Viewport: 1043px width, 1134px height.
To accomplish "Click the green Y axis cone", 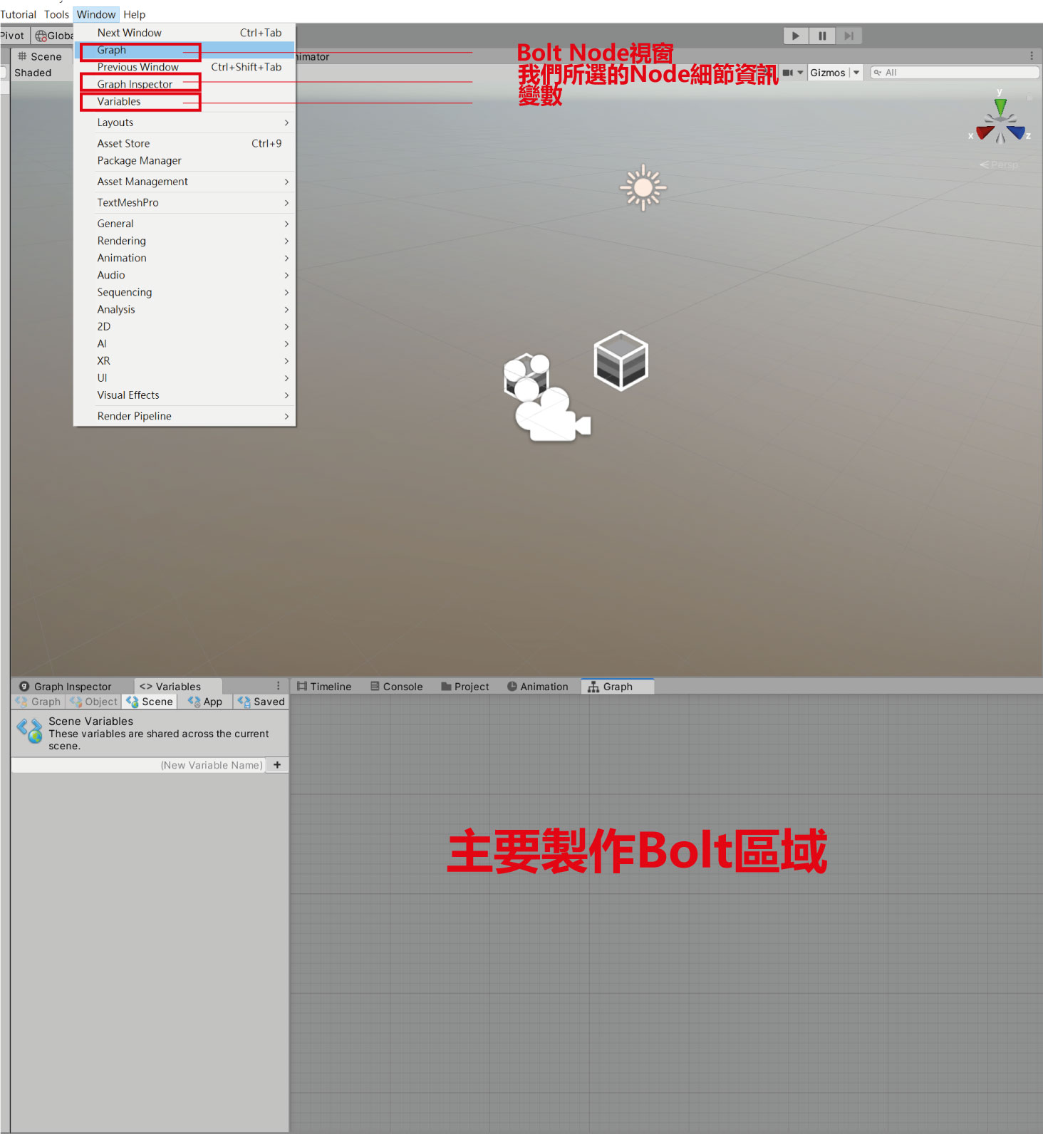I will tap(1000, 107).
